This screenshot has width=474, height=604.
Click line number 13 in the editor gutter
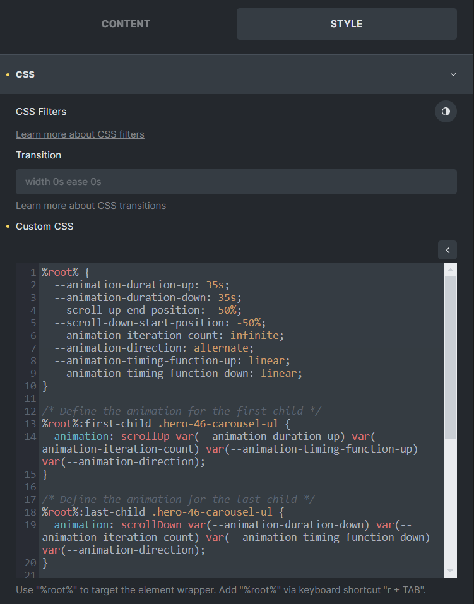pos(30,423)
